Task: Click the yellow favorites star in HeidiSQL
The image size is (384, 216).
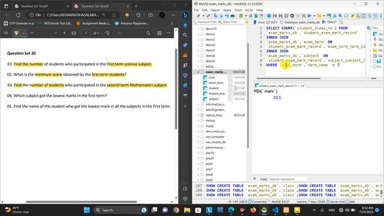Action: click(x=247, y=22)
